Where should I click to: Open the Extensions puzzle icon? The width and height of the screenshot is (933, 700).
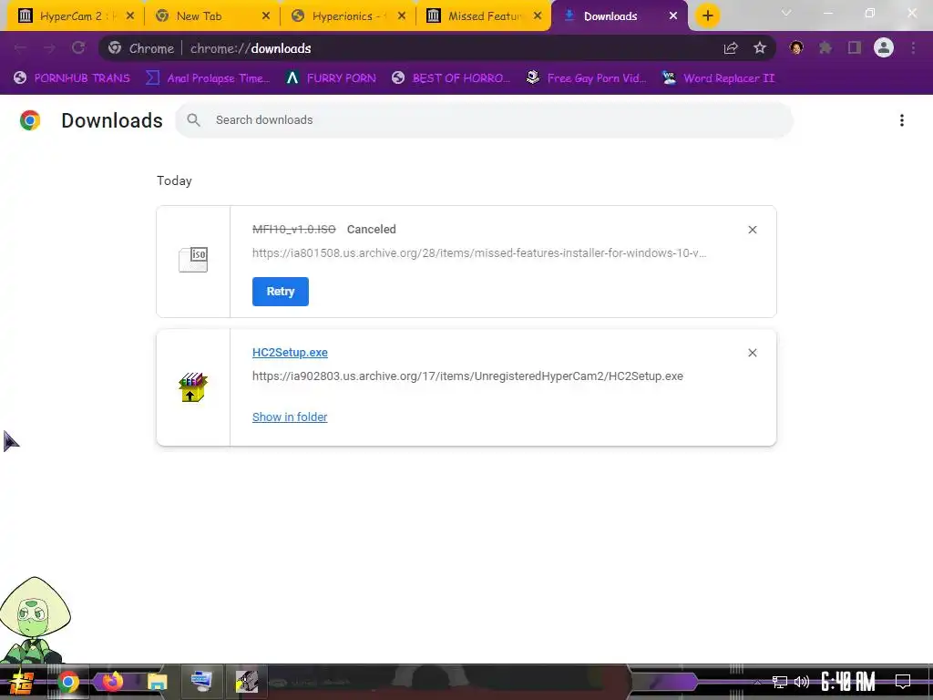825,48
